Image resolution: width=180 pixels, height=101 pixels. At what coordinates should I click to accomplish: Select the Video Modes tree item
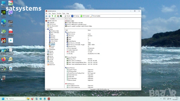tap(53, 41)
